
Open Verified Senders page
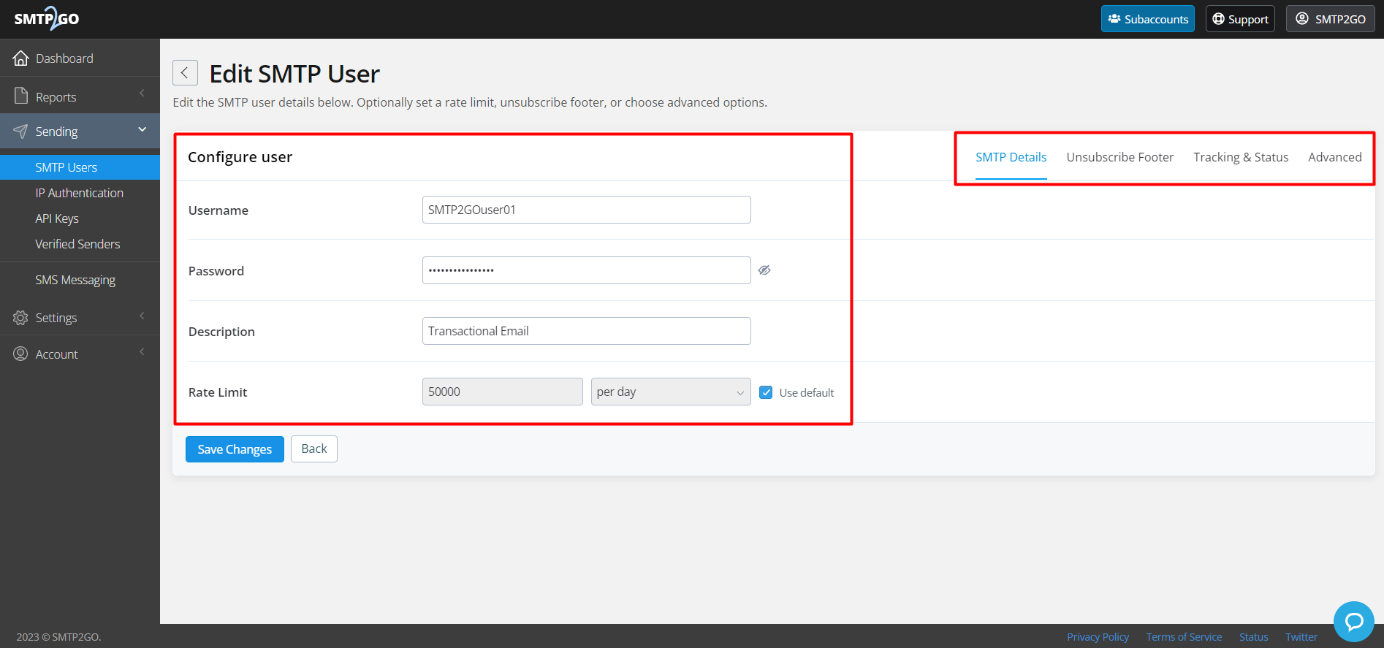coord(77,244)
